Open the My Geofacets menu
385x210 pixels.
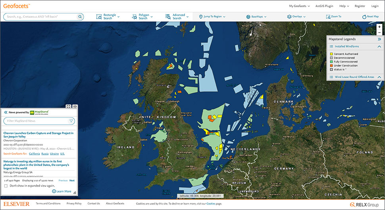pyautogui.click(x=299, y=6)
